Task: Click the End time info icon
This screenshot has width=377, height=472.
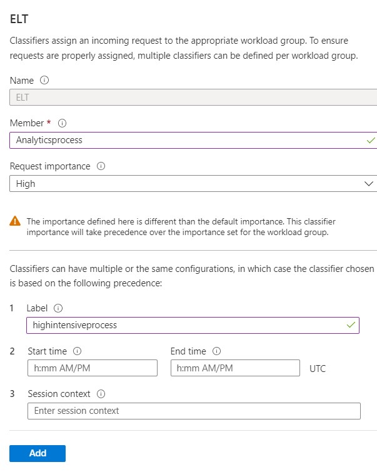Action: 217,351
